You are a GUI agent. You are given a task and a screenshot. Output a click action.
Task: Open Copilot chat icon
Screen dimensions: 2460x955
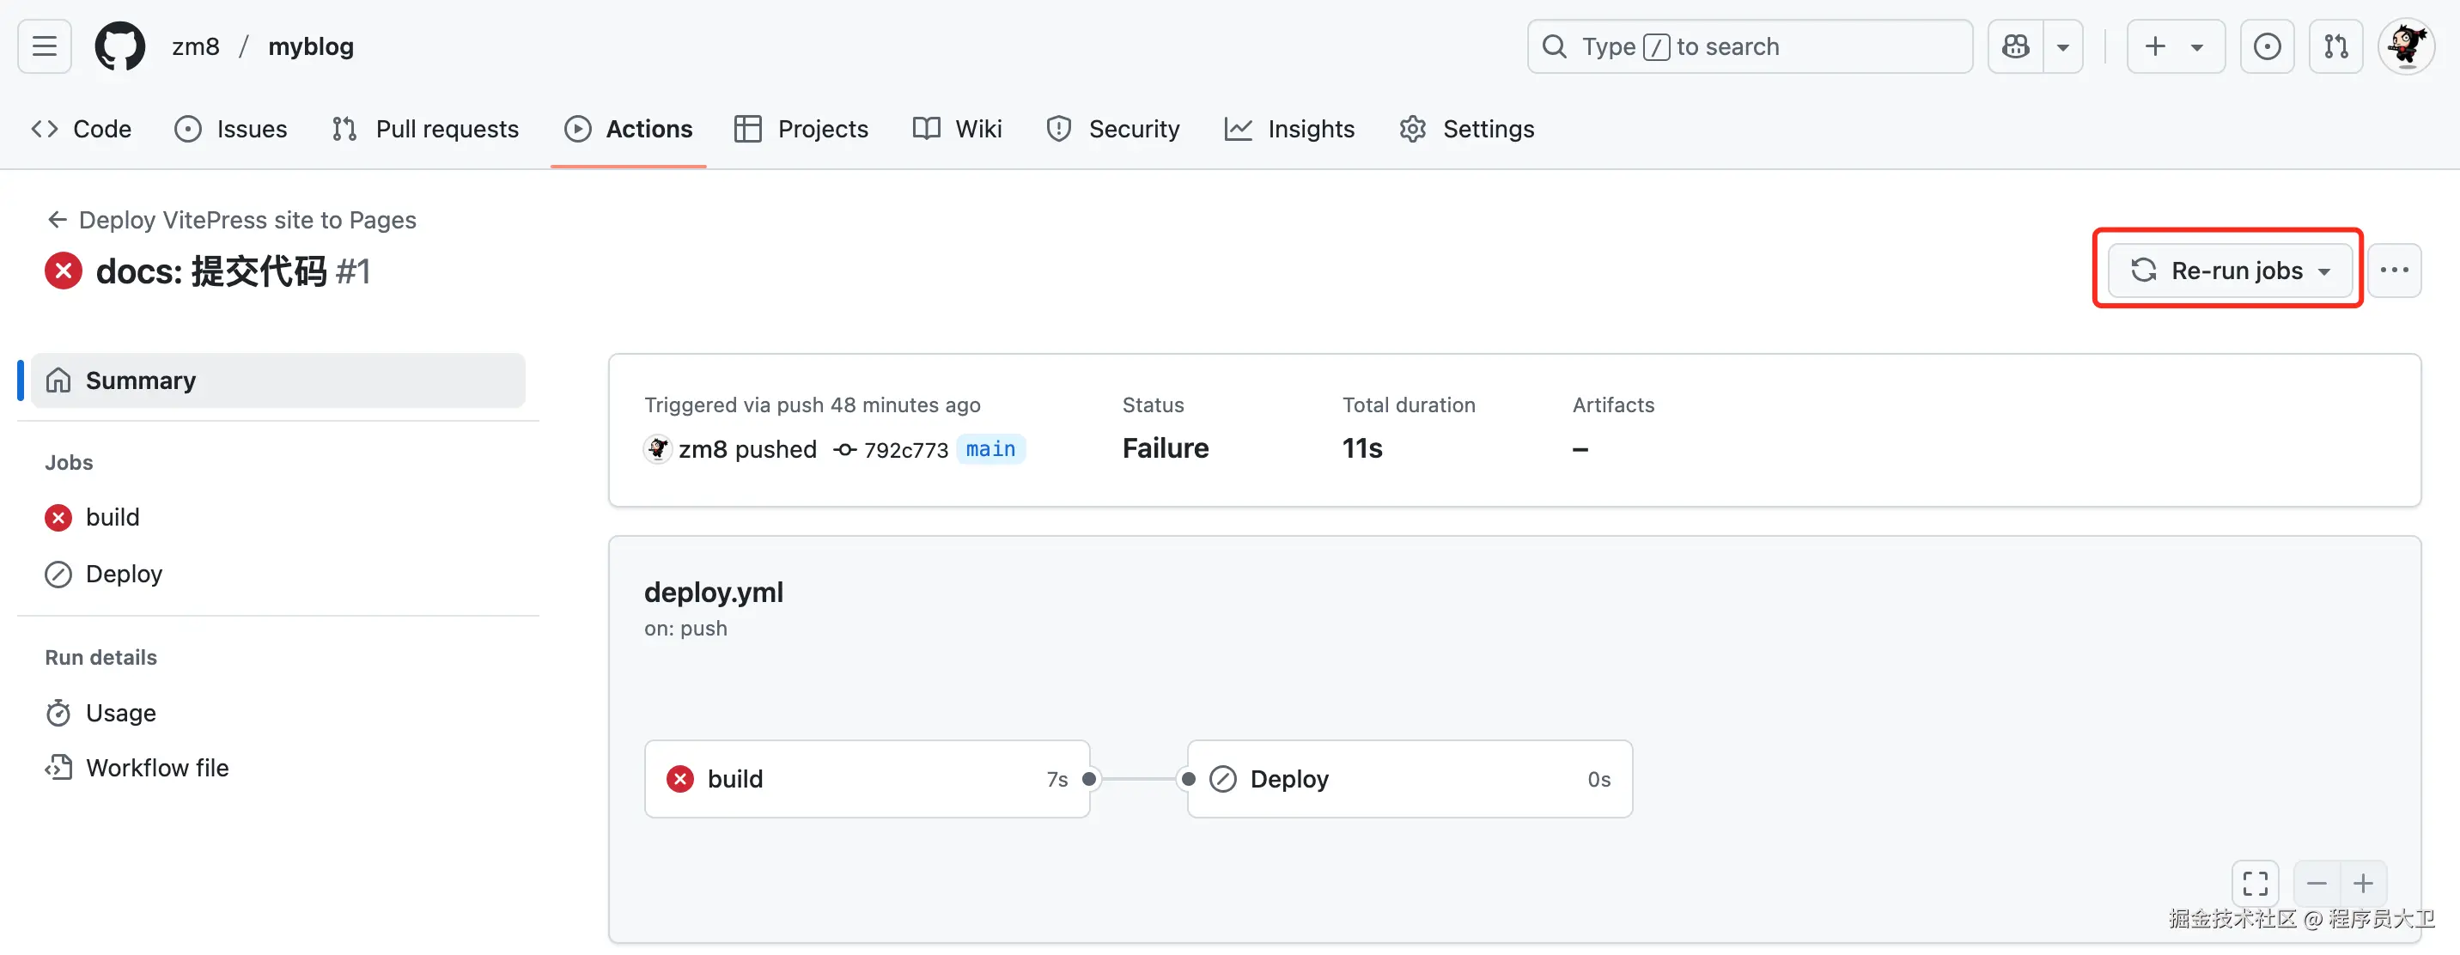(x=2015, y=46)
